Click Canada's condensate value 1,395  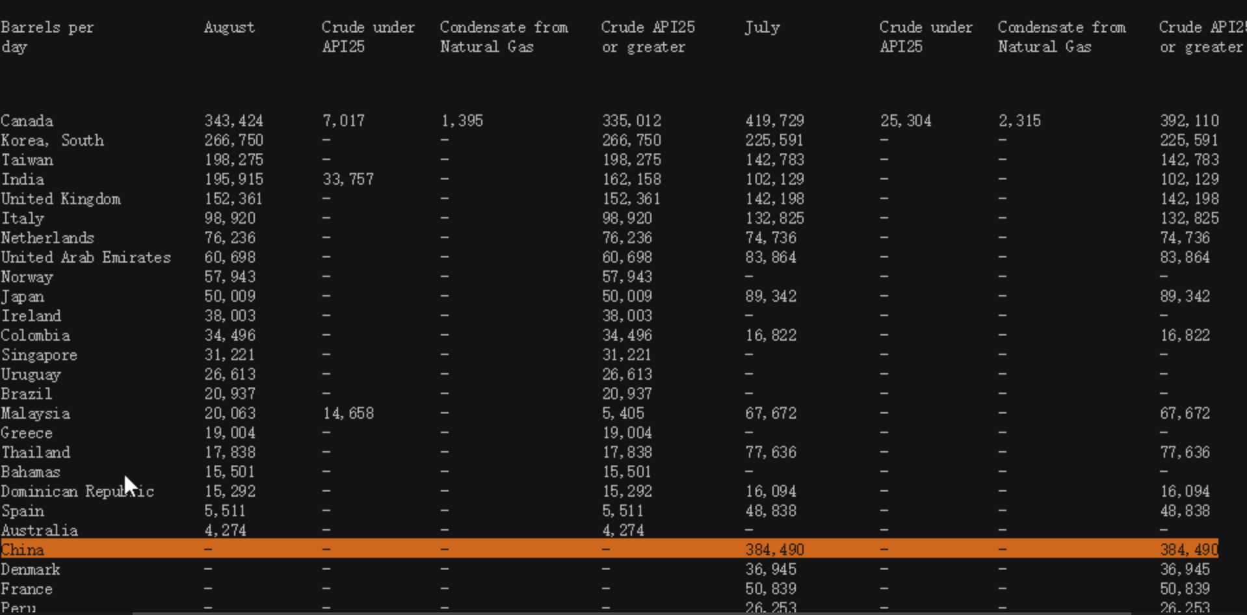tap(462, 121)
